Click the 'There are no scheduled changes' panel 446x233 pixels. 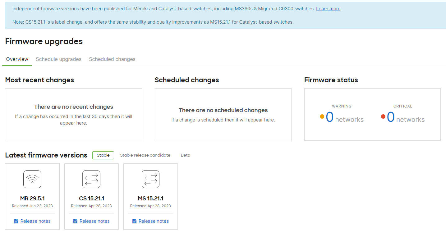[x=223, y=115]
